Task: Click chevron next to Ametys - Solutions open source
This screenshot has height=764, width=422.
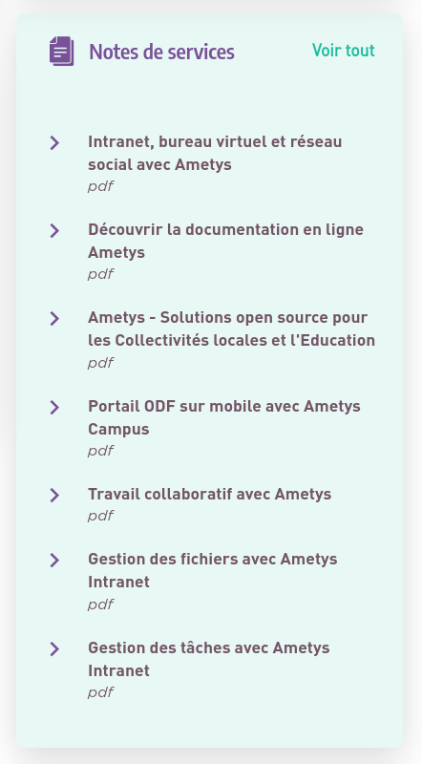Action: click(x=54, y=319)
